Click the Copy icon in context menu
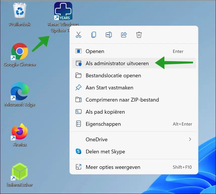Screen dimensions: 216x194 pos(94,35)
